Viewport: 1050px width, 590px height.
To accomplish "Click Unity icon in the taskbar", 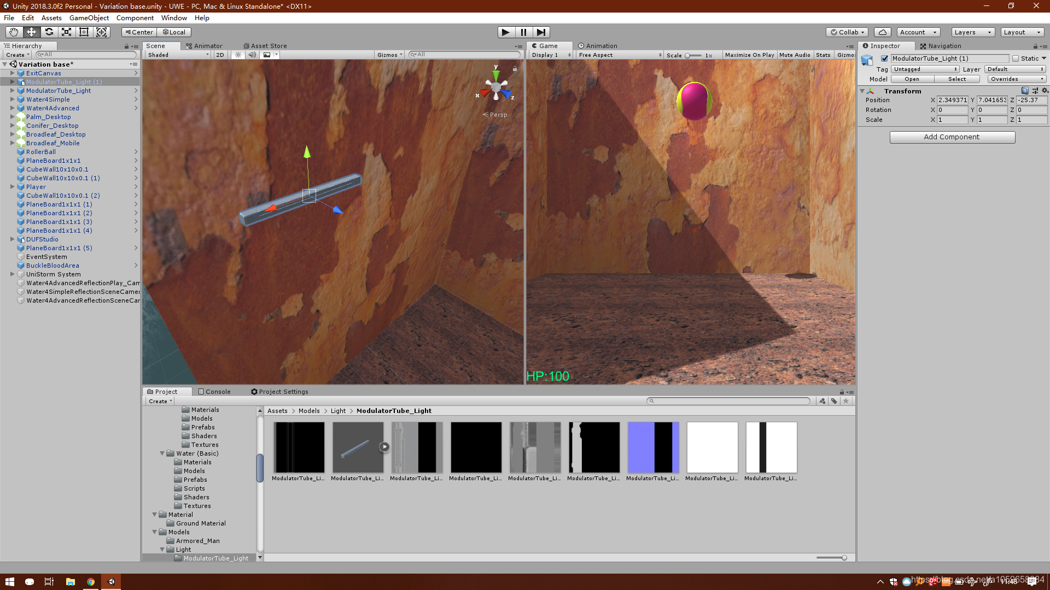I will click(x=112, y=582).
